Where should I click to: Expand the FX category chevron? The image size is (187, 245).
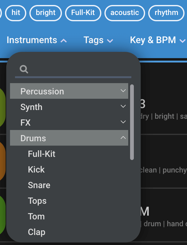(123, 122)
